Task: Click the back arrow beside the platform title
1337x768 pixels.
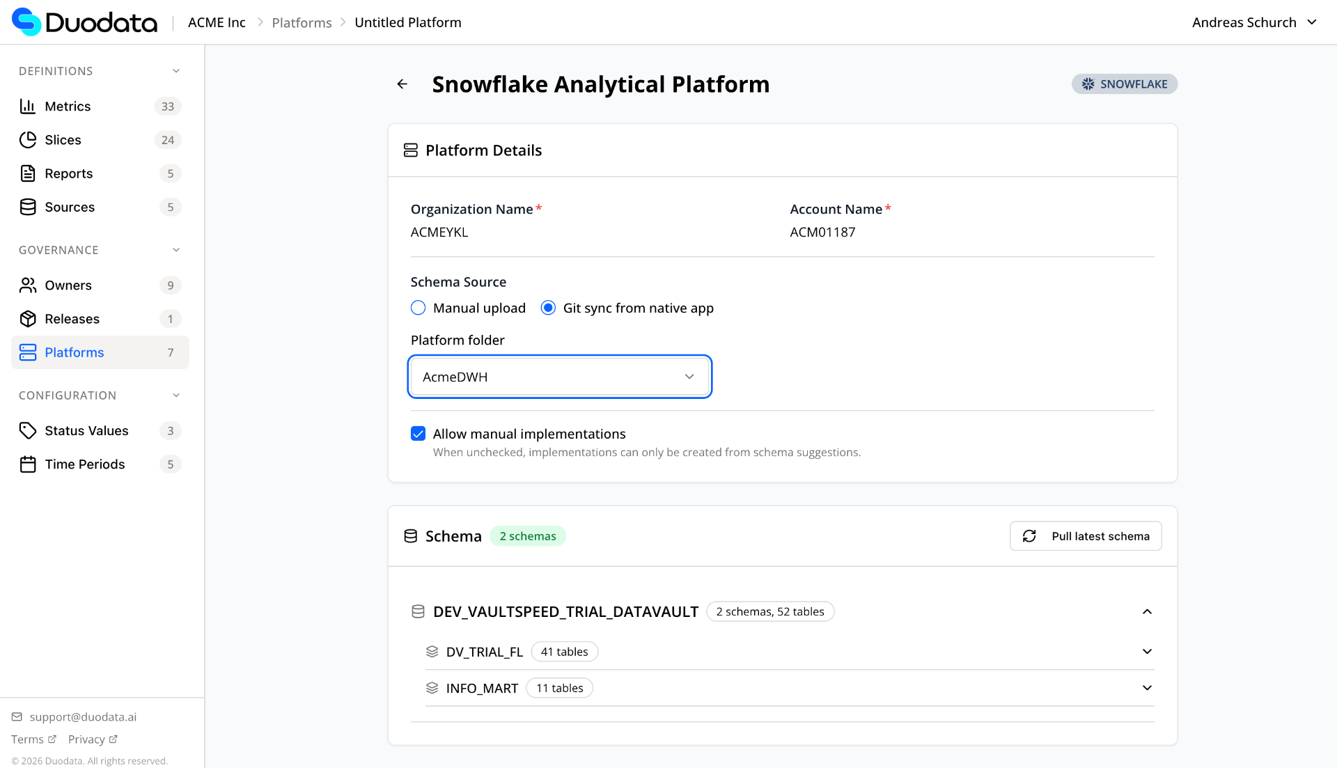Action: [402, 84]
